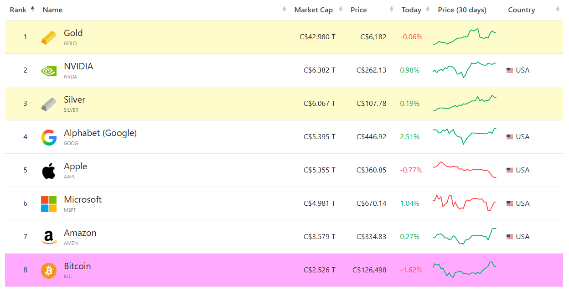
Task: Click the Microsoft 30-day price chart
Action: pyautogui.click(x=465, y=203)
